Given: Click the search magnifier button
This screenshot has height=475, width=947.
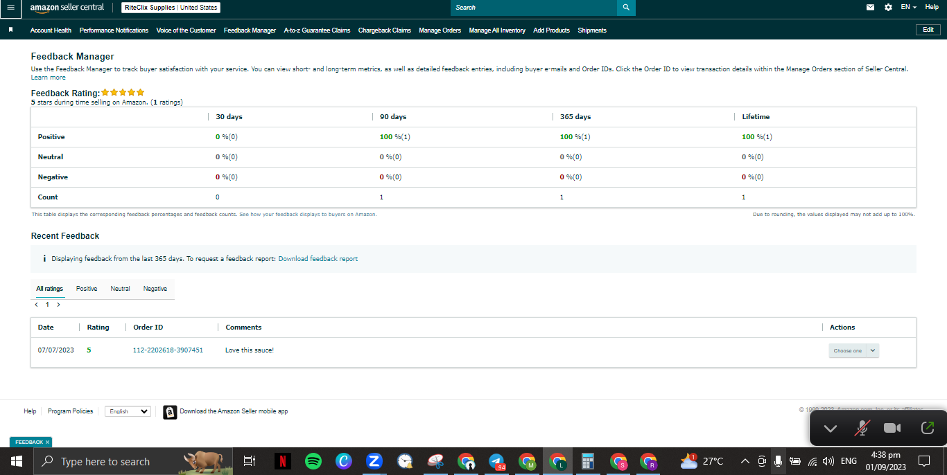Looking at the screenshot, I should pyautogui.click(x=626, y=8).
